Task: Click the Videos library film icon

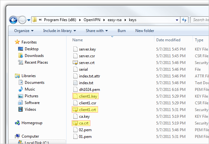Action: pos(21,109)
